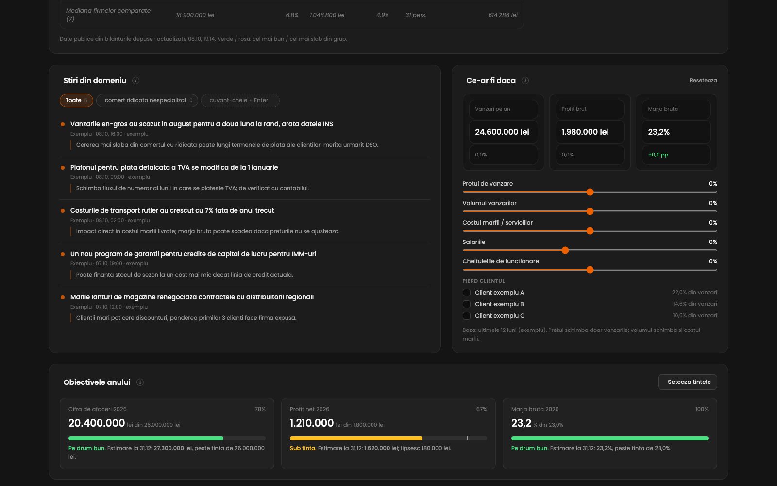Click the Seteaza tintele button
The image size is (777, 486).
click(x=688, y=382)
